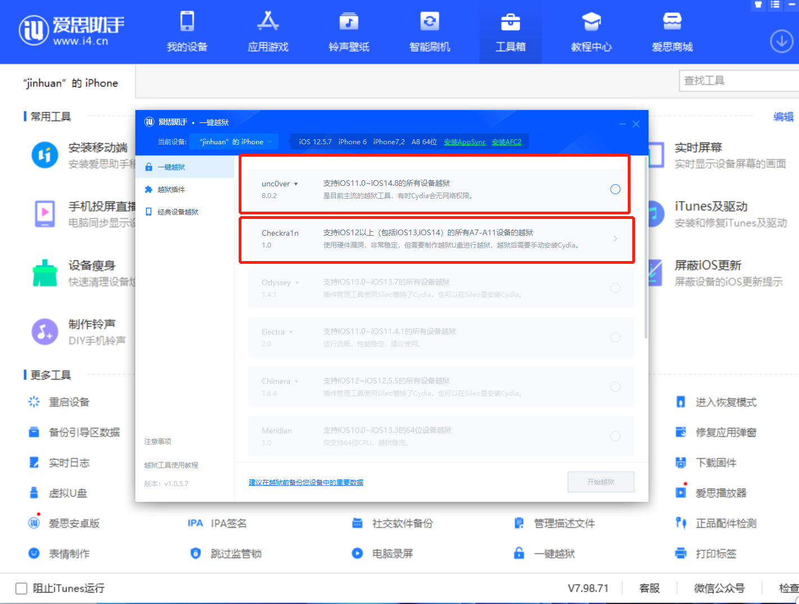
Task: Click the 开始越狱 start button
Action: coord(601,482)
